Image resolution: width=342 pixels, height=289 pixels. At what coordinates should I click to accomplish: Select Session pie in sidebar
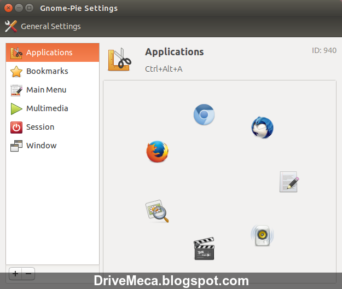(x=53, y=127)
